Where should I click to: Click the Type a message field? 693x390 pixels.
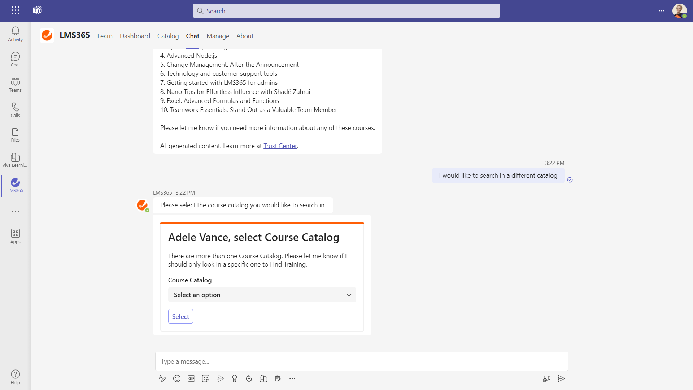361,361
